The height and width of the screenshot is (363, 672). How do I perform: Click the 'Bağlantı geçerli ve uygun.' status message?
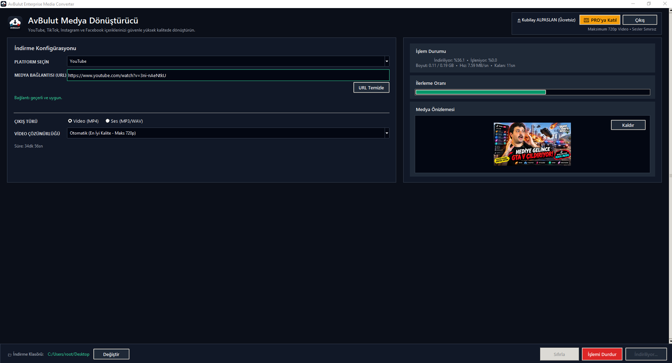[38, 98]
